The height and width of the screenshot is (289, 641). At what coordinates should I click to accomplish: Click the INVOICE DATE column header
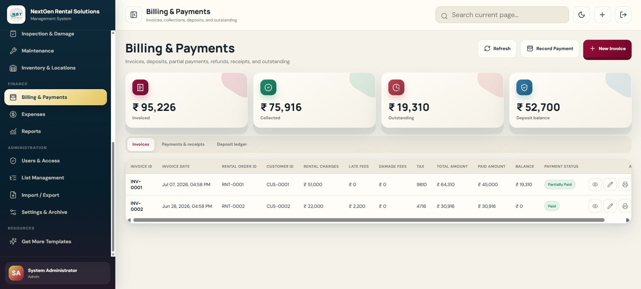(x=176, y=167)
